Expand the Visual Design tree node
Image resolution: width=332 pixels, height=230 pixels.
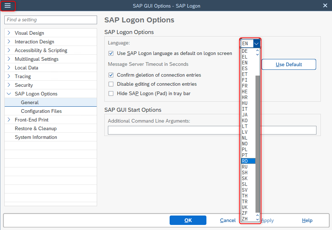(x=9, y=33)
